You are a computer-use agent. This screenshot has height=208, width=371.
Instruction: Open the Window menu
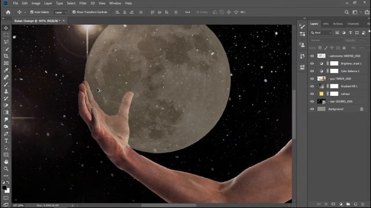115,3
